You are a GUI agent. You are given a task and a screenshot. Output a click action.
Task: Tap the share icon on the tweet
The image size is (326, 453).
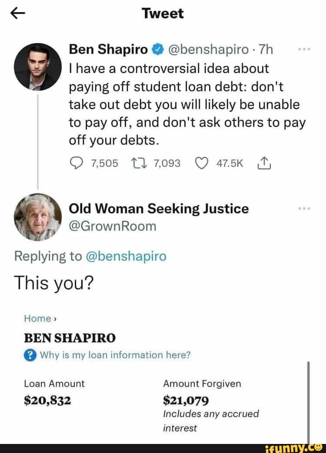[x=263, y=163]
